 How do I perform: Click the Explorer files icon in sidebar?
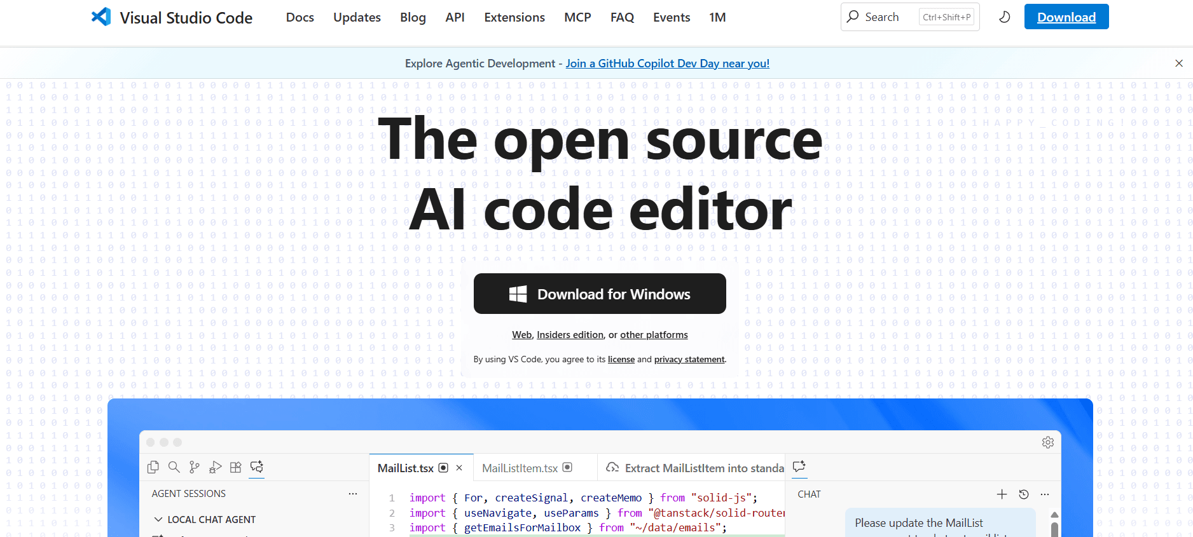pyautogui.click(x=153, y=467)
